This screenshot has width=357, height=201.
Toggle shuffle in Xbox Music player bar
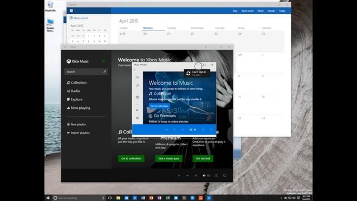coord(216,175)
